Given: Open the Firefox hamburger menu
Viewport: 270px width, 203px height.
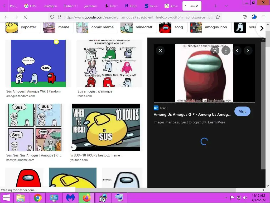Looking at the screenshot, I should pos(264,17).
